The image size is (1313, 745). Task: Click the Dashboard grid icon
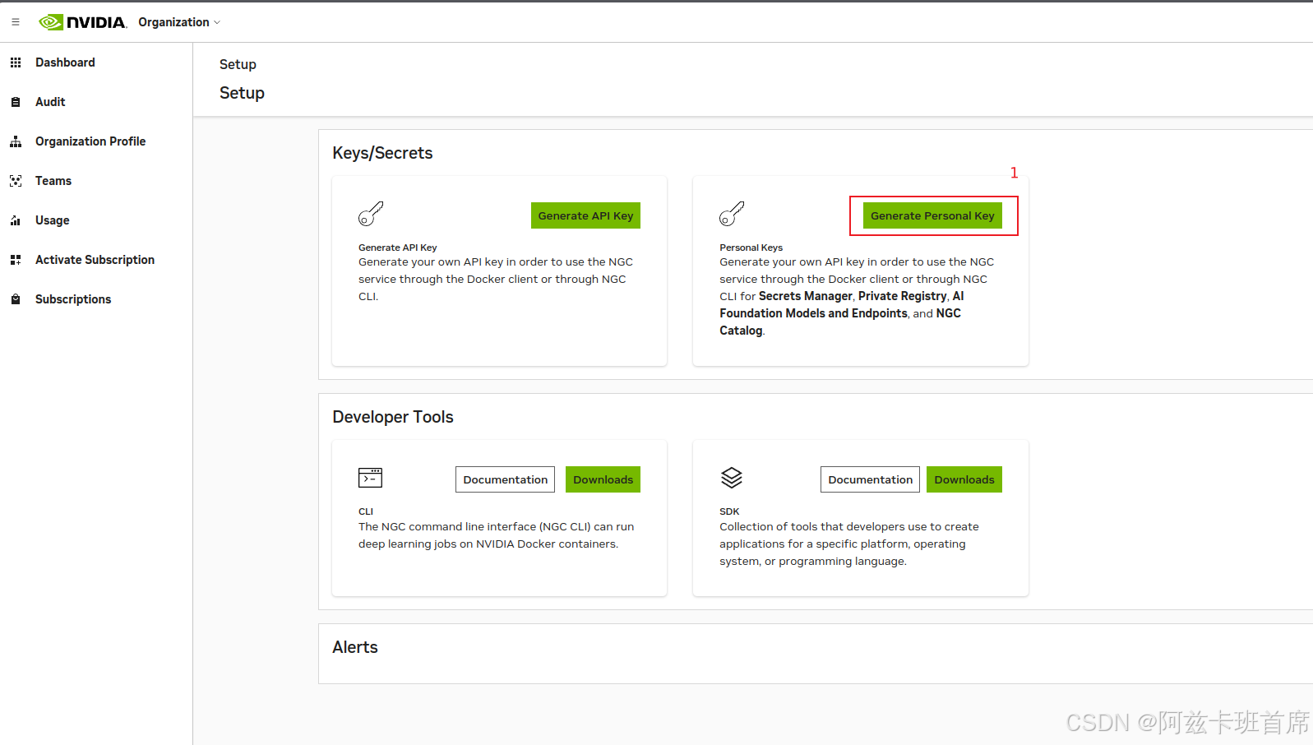[x=16, y=62]
